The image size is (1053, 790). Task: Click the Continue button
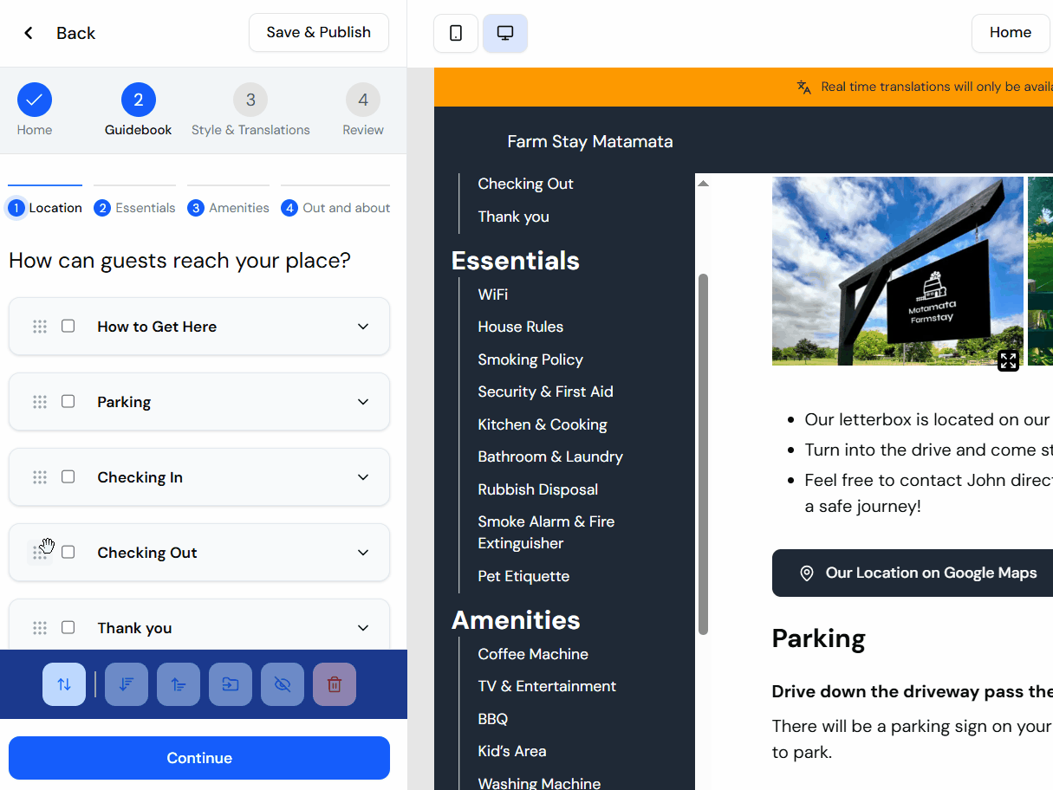(x=198, y=757)
